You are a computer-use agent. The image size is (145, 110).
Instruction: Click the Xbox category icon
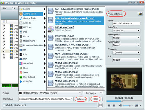(21, 68)
